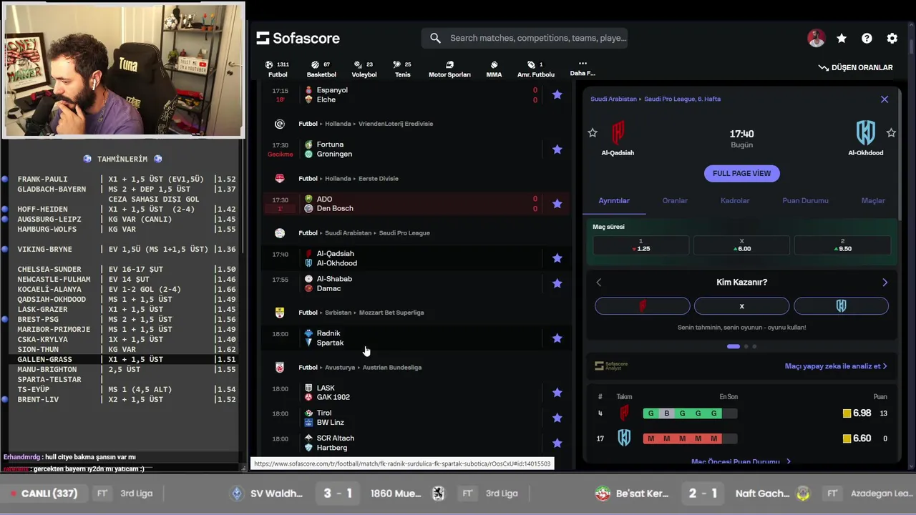Vote Al-Qadsiah in Kim Kazanır
Image resolution: width=916 pixels, height=515 pixels.
642,306
